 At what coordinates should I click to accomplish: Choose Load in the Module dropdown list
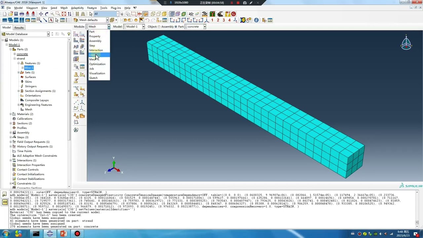tap(99, 55)
